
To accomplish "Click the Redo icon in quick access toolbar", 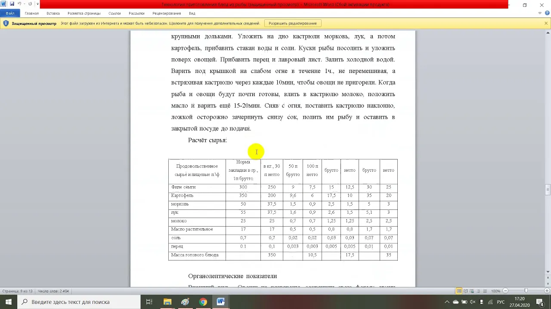I will (30, 4).
